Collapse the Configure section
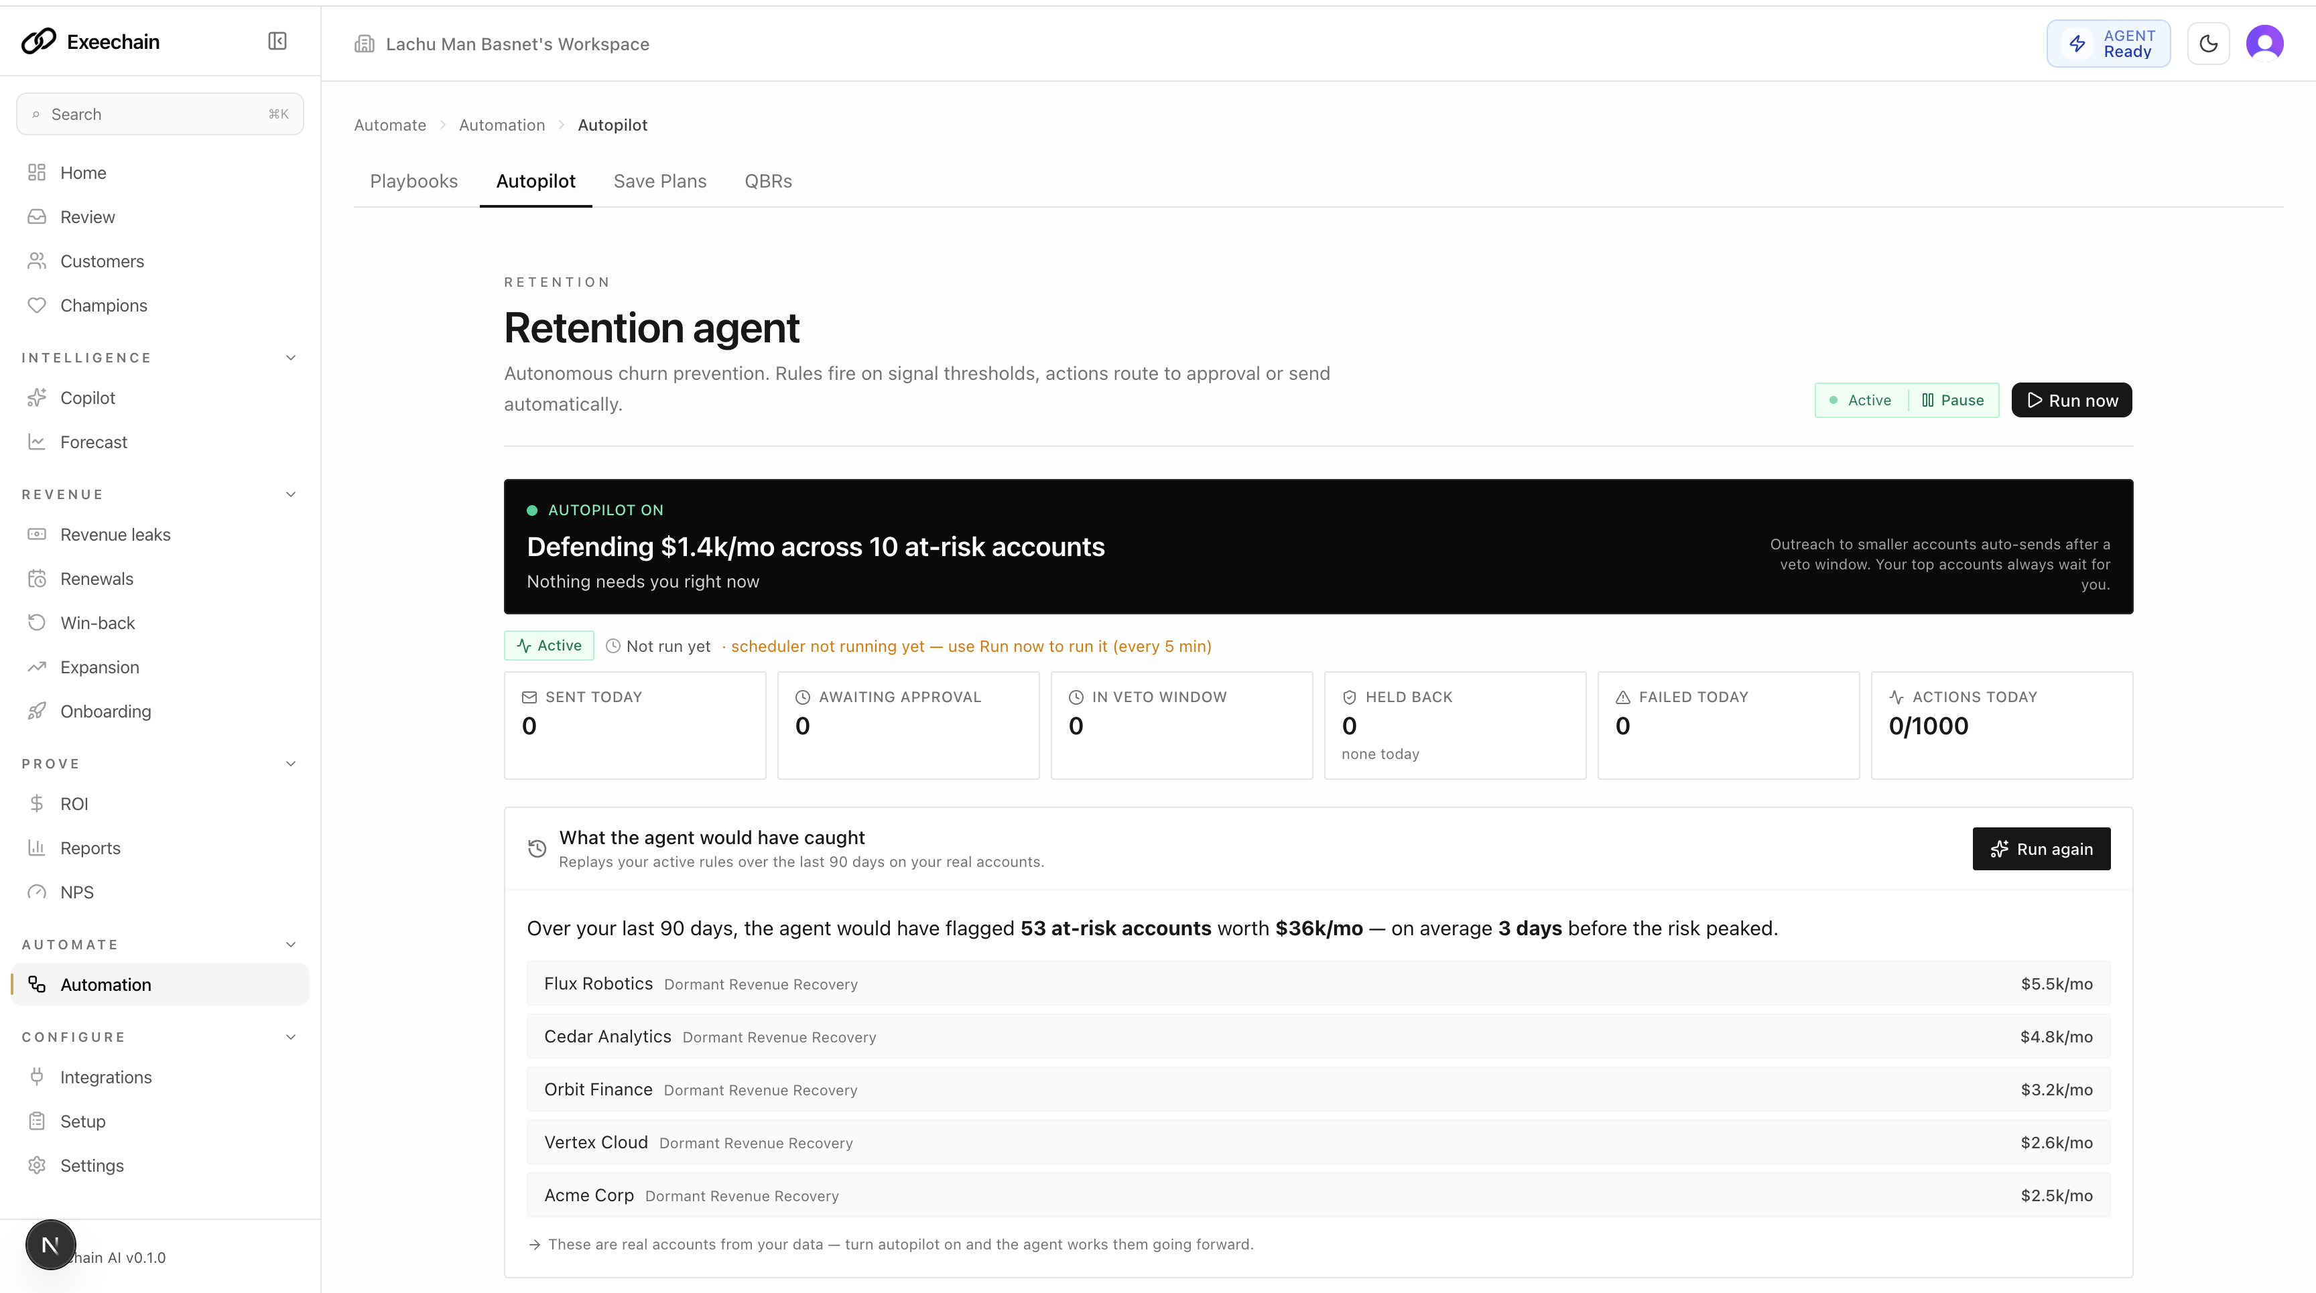The height and width of the screenshot is (1293, 2316). pyautogui.click(x=290, y=1037)
